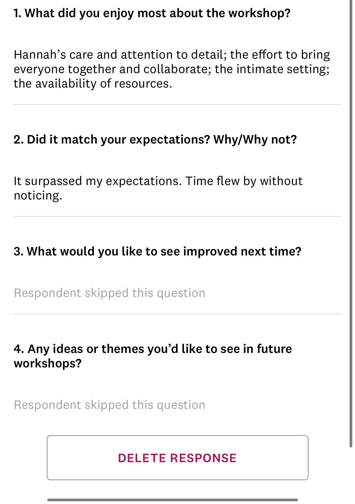Viewport: 355px width, 504px height.
Task: Select question 4 heading about future workshops
Action: (x=153, y=356)
